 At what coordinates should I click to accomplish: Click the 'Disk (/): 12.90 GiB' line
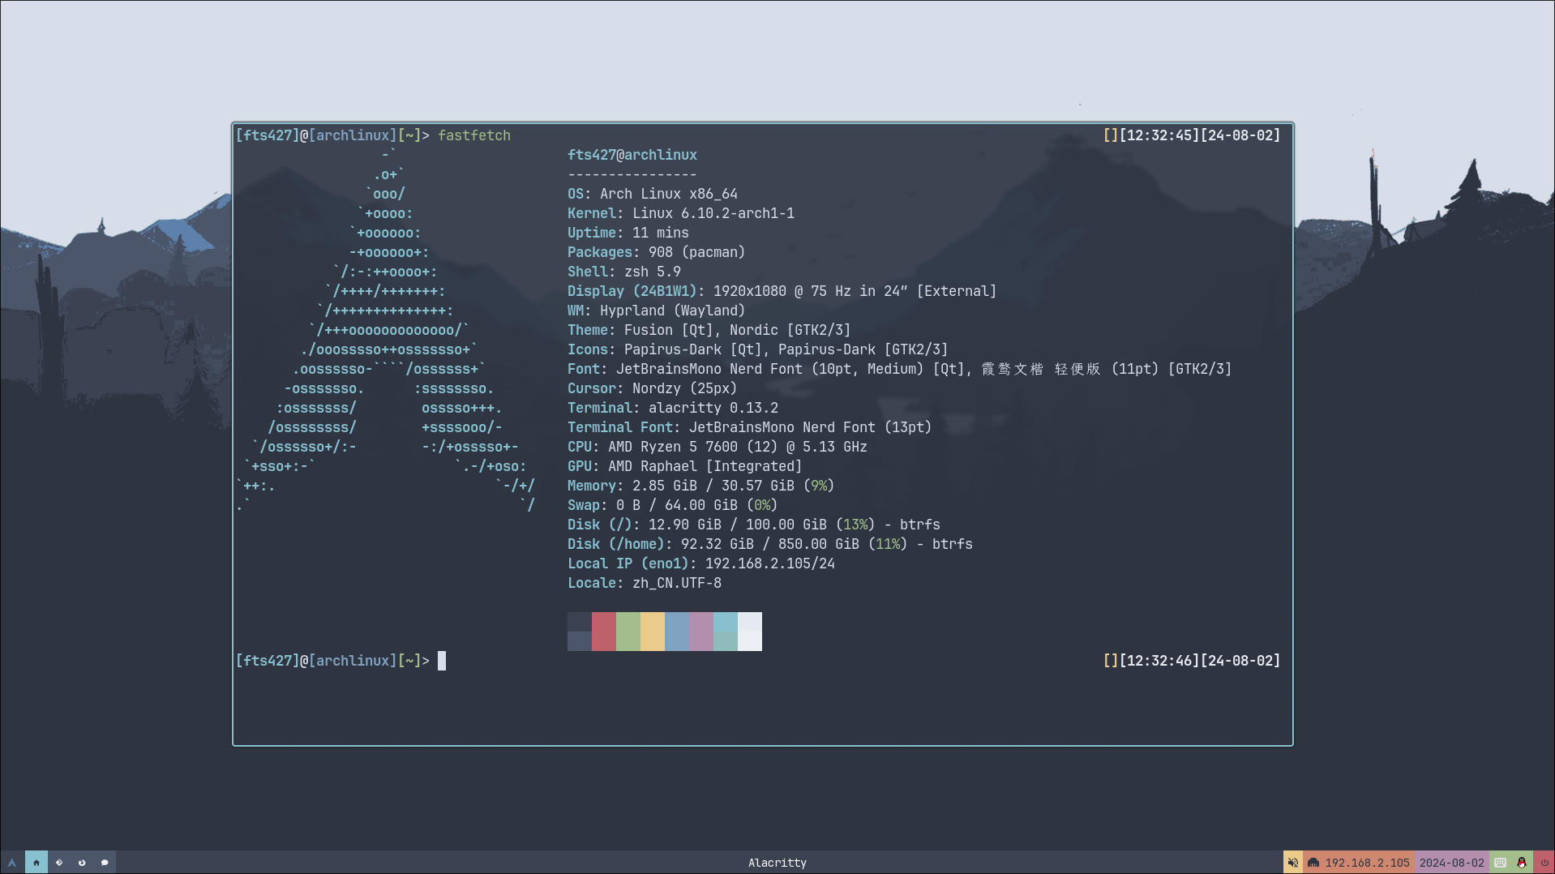click(754, 525)
